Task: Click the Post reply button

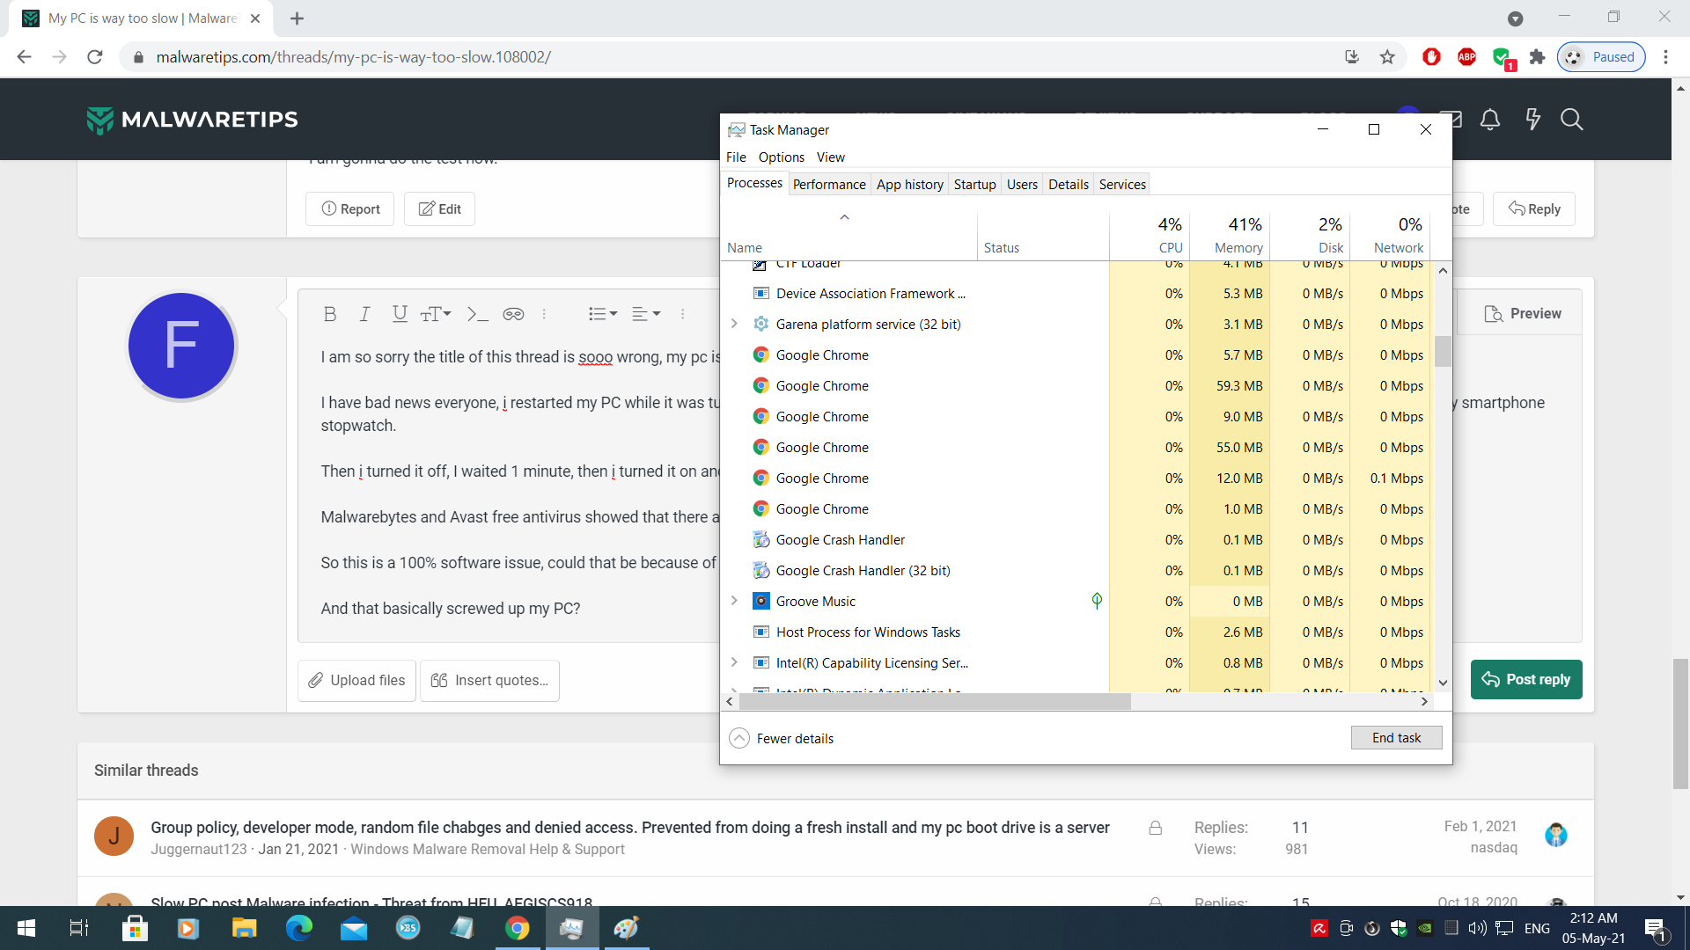Action: (1525, 679)
